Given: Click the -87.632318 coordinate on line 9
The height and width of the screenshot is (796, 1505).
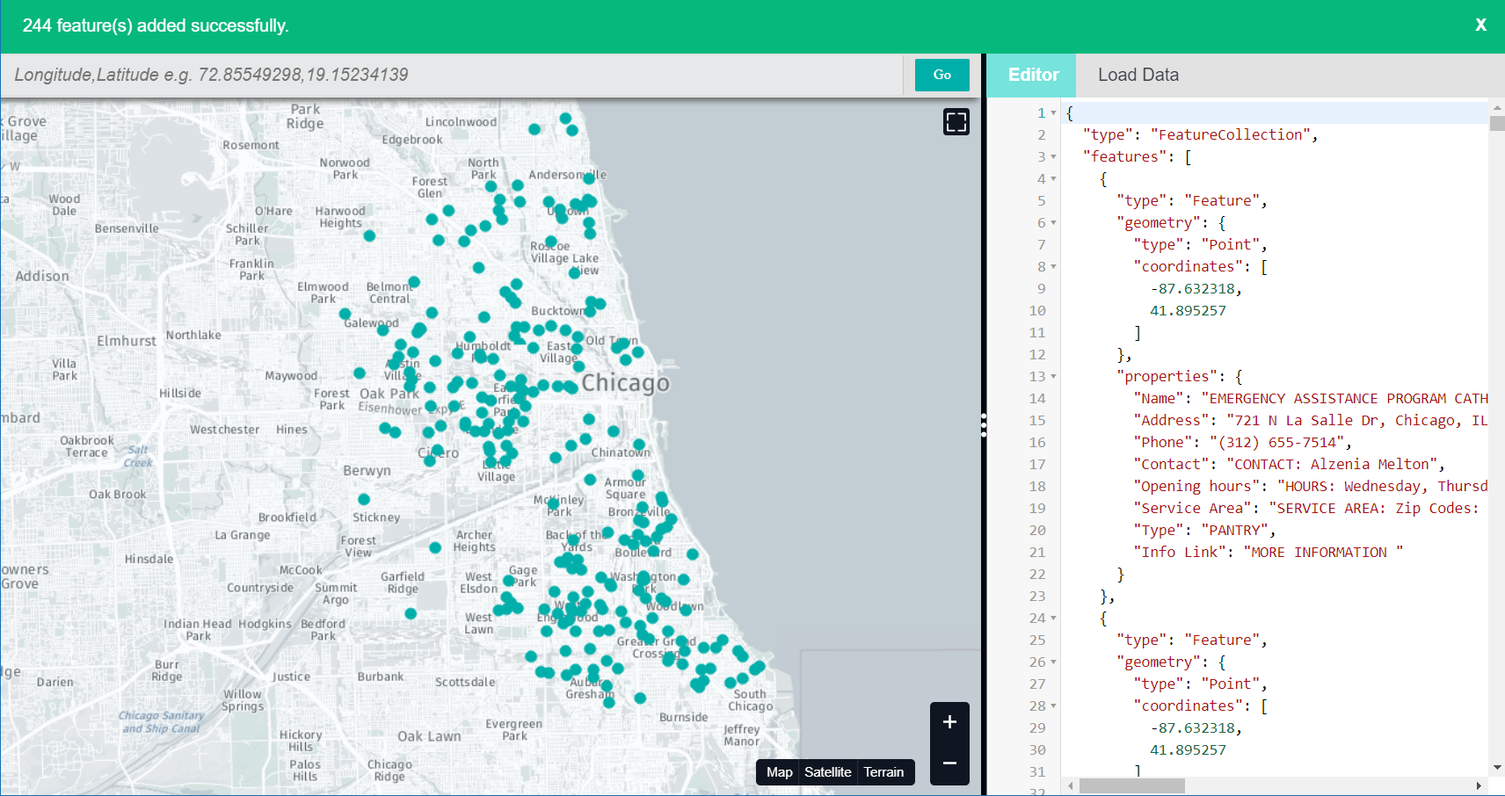Looking at the screenshot, I should (1192, 288).
